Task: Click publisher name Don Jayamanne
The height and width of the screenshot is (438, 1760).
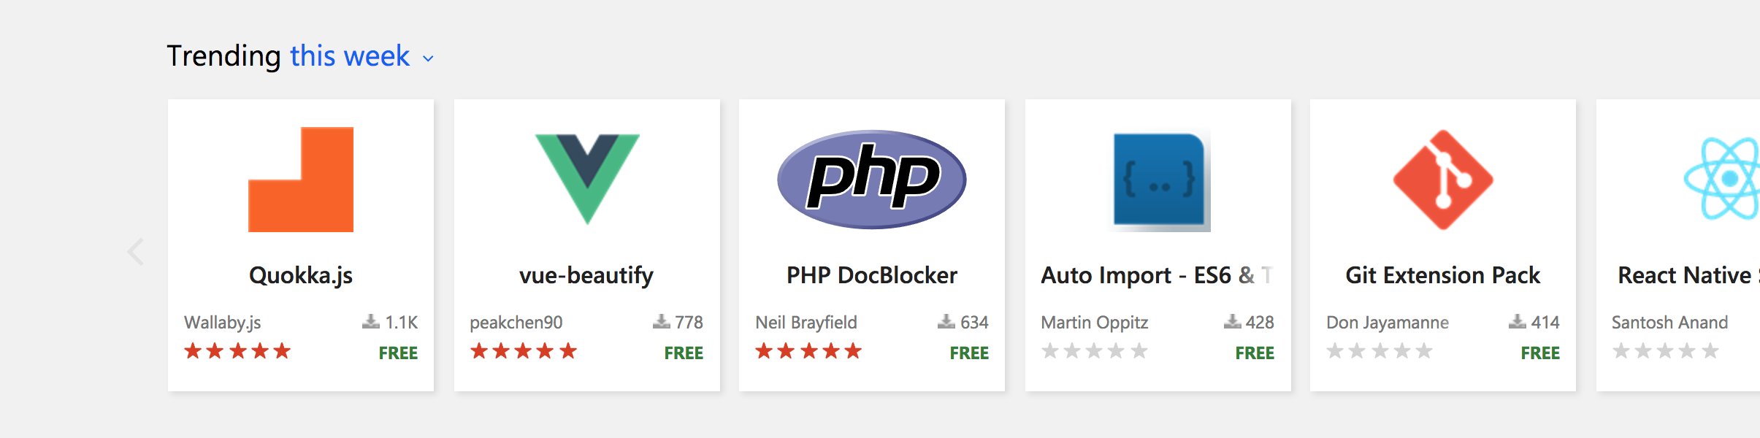Action: (x=1388, y=323)
